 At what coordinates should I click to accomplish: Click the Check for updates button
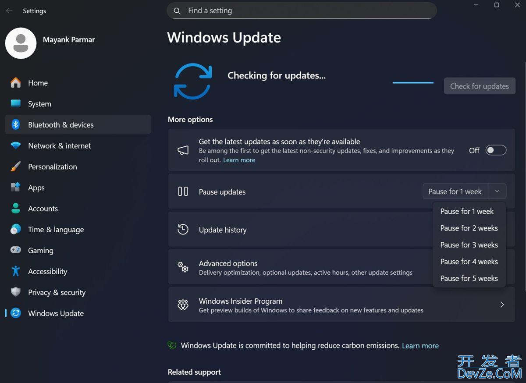[480, 86]
